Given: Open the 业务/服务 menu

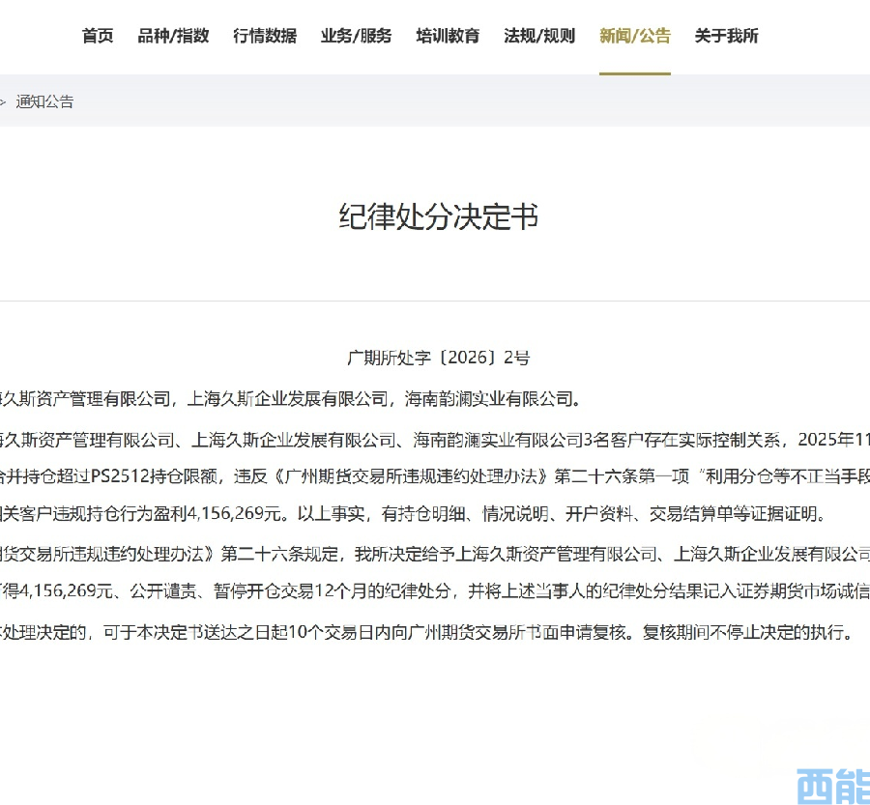Looking at the screenshot, I should (356, 36).
